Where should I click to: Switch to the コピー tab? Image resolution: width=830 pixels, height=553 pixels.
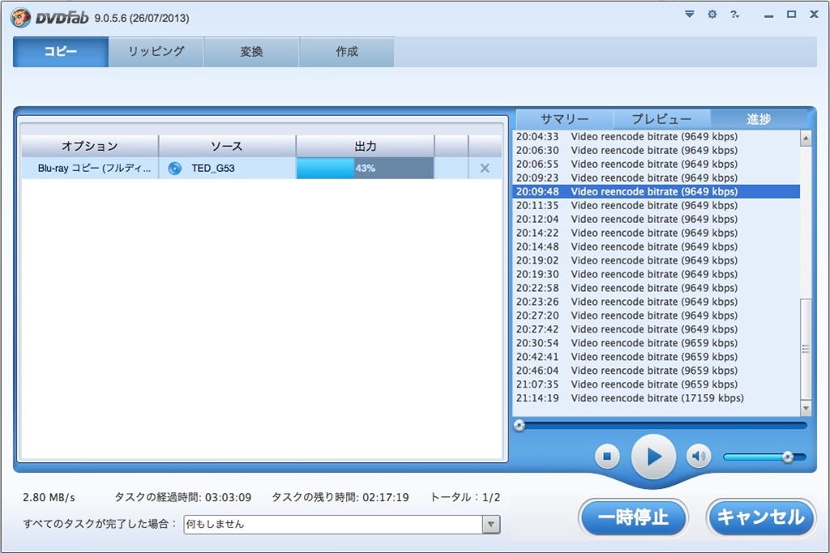[61, 52]
